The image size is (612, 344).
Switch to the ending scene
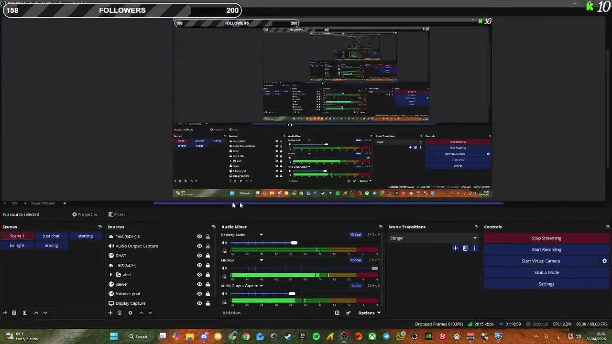point(51,246)
